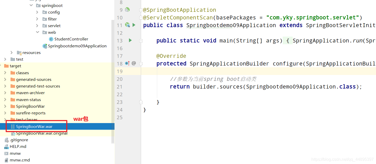
Task: Fold the annotations block at line 9
Action: (141, 10)
